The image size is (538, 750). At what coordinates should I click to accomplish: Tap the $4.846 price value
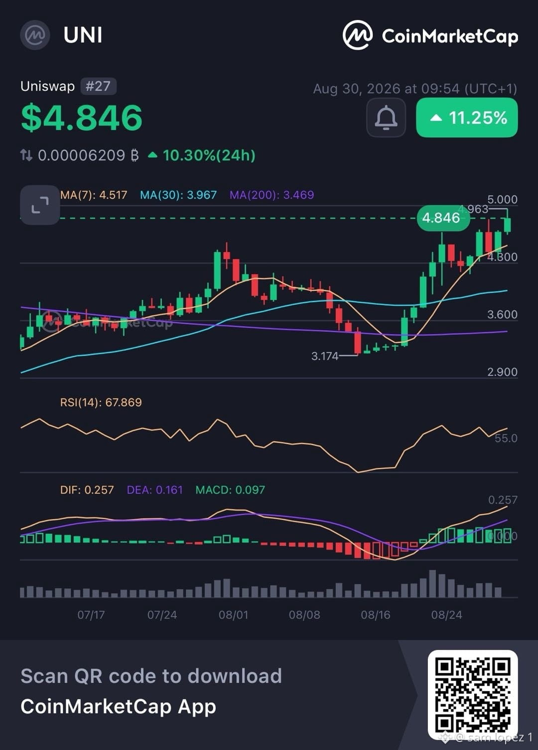[82, 118]
